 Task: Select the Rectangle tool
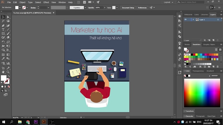click(x=3, y=34)
